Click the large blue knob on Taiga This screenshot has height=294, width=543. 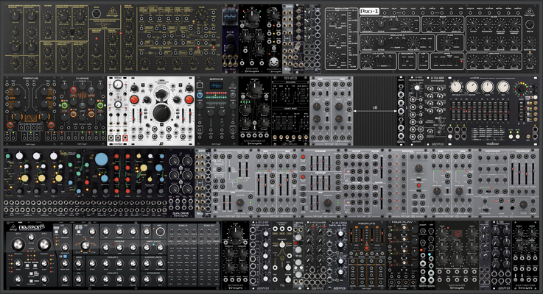click(x=102, y=159)
